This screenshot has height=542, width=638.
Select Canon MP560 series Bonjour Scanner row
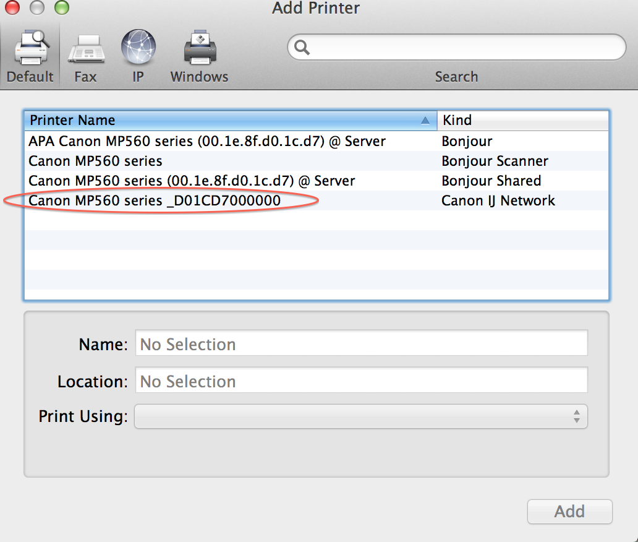(x=317, y=161)
